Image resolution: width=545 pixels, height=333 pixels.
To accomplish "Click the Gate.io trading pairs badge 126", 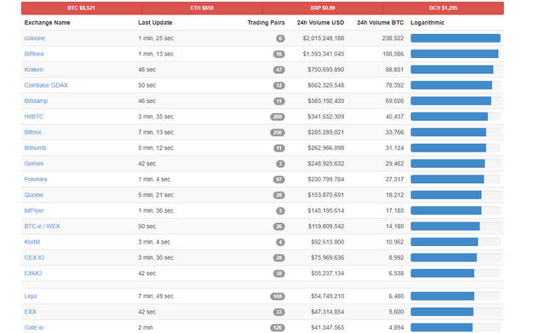I will [278, 327].
